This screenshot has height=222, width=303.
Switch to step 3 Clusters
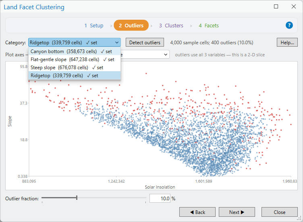tap(171, 25)
